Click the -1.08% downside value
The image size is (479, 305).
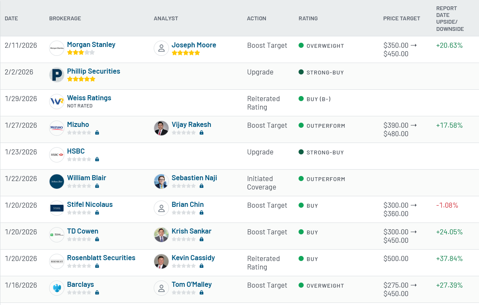(447, 205)
